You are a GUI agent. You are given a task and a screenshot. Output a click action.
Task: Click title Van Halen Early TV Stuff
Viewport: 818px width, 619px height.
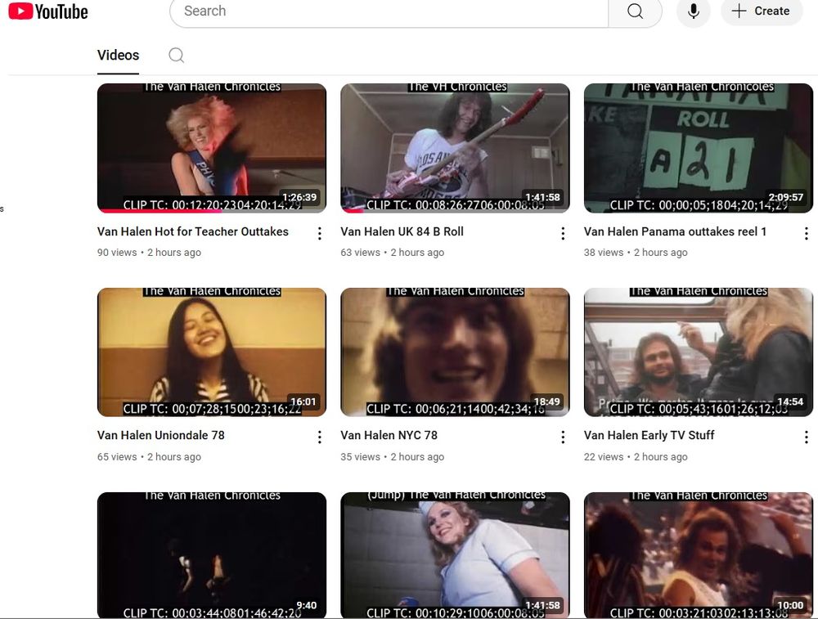coord(649,436)
